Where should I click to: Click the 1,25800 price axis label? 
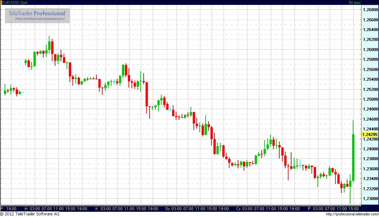tap(370, 59)
